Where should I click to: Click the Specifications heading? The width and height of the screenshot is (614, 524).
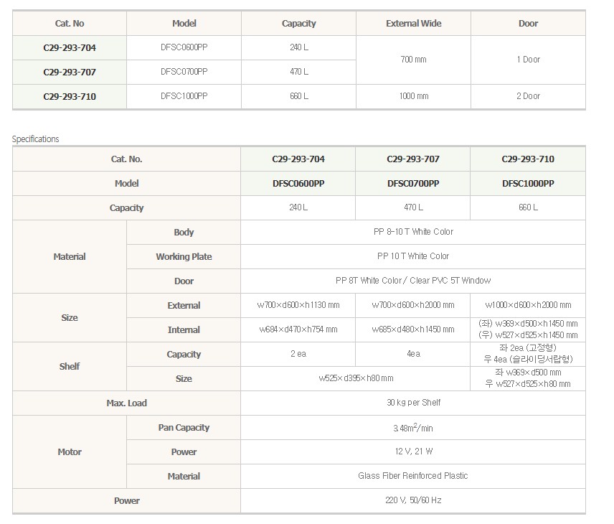pyautogui.click(x=35, y=139)
